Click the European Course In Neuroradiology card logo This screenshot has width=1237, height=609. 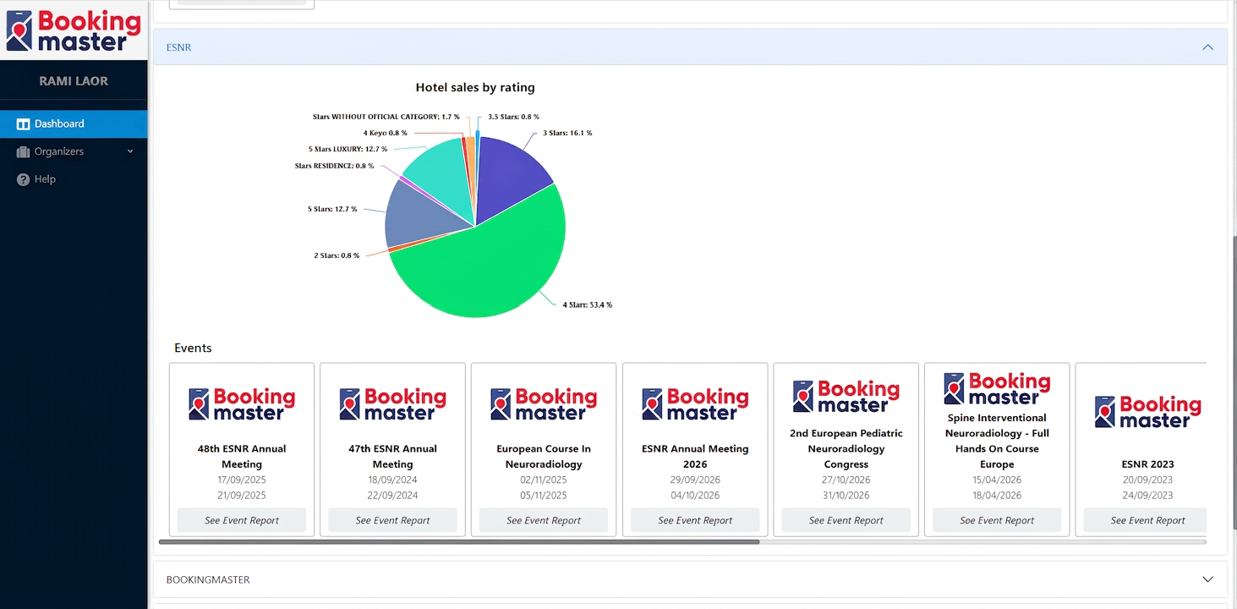pos(544,404)
